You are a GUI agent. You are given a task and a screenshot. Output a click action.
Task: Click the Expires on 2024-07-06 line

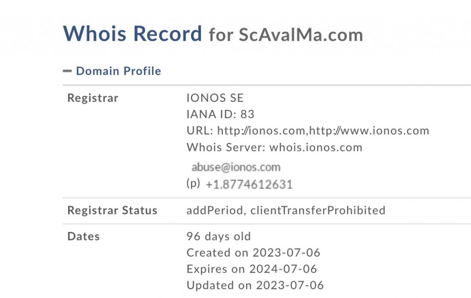point(252,269)
